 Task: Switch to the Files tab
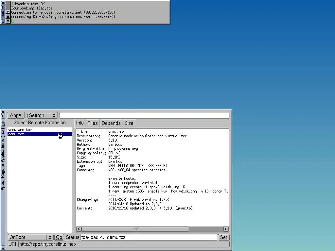pos(93,123)
